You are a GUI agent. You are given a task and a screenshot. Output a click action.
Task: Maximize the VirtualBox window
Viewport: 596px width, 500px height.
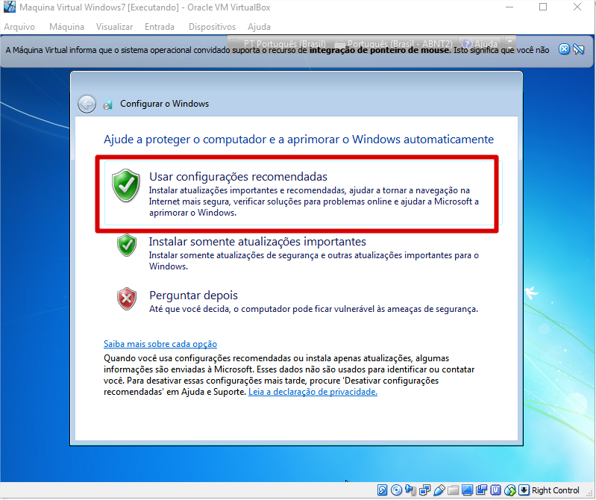[x=543, y=7]
